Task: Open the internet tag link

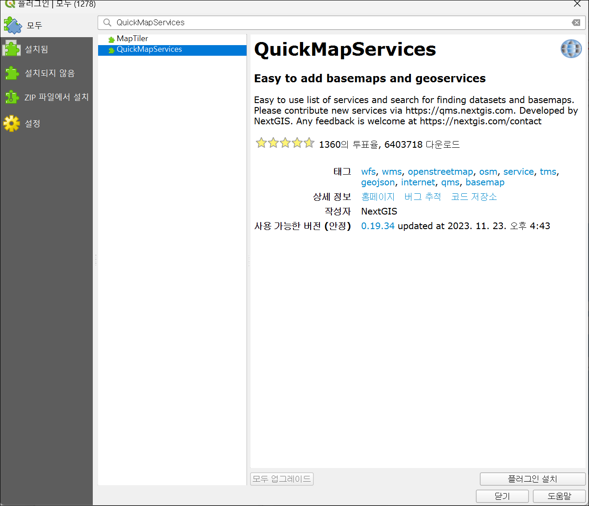Action: pos(418,182)
